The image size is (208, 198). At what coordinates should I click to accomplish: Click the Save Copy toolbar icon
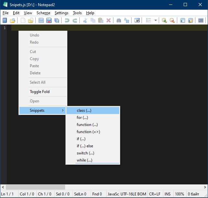click(57, 20)
